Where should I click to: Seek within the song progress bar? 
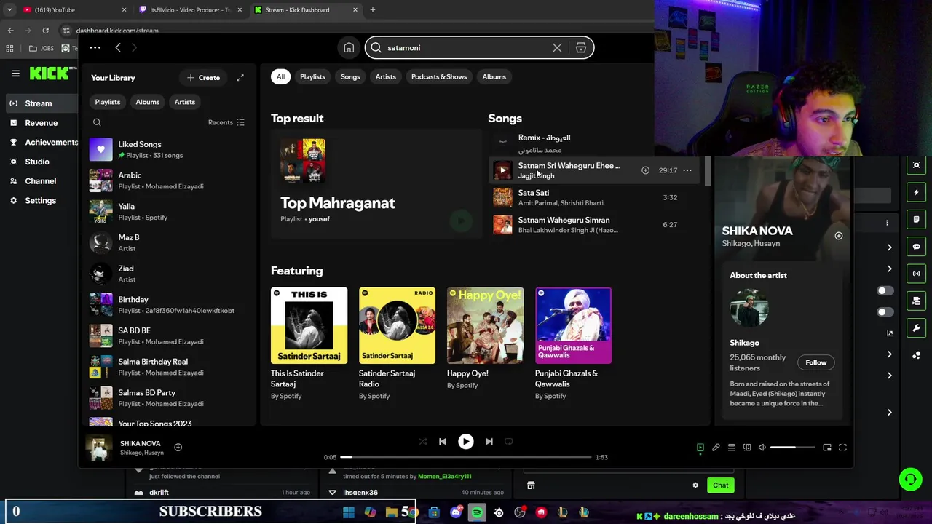(x=466, y=457)
